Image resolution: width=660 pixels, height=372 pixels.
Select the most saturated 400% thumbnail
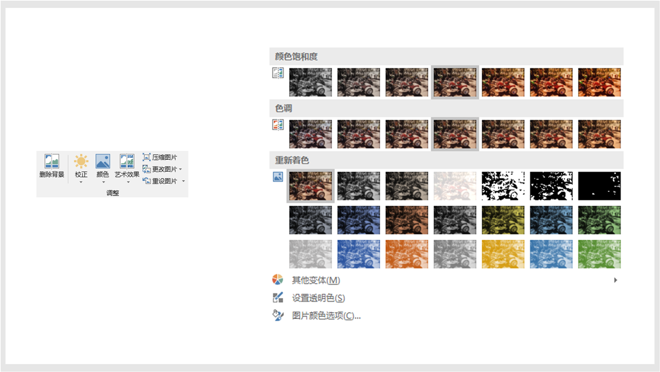tap(599, 82)
